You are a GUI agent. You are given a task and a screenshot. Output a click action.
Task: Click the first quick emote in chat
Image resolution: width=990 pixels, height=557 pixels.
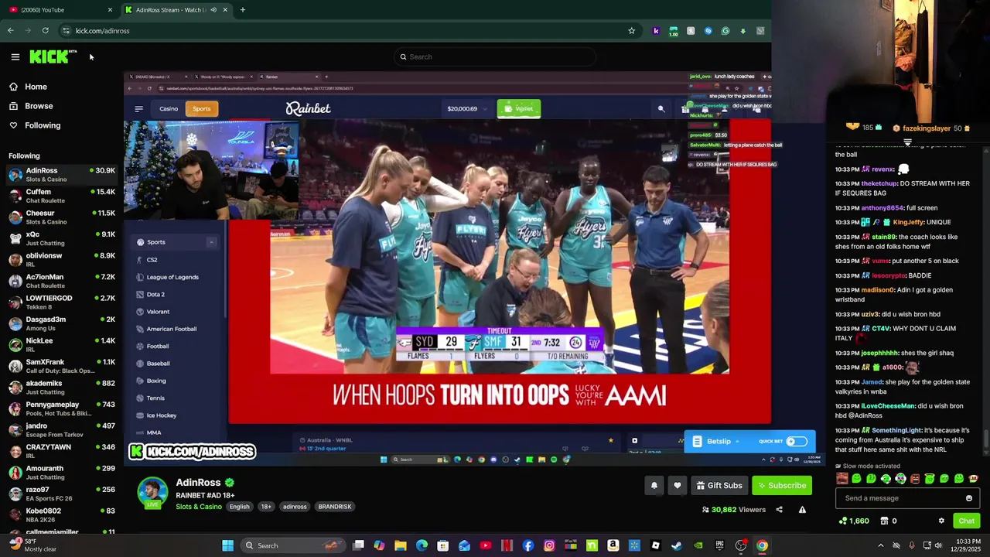pos(841,479)
